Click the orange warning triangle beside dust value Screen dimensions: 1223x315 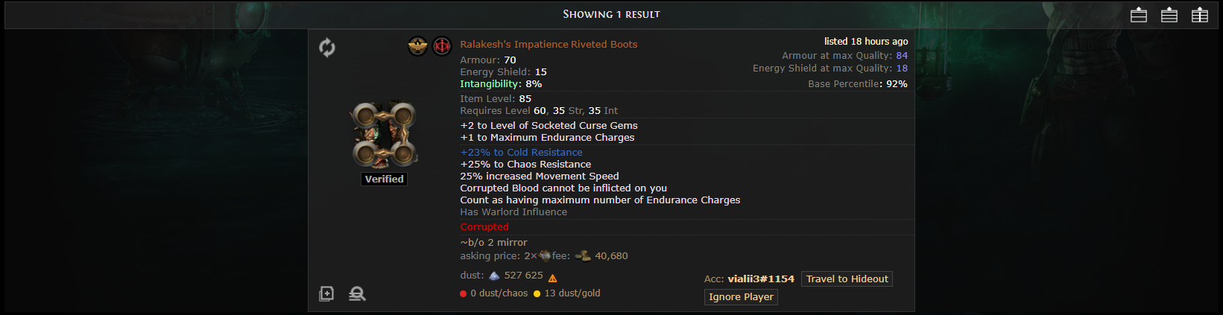click(x=553, y=279)
